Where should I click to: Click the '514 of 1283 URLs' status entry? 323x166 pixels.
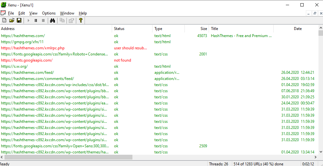tap(258, 164)
